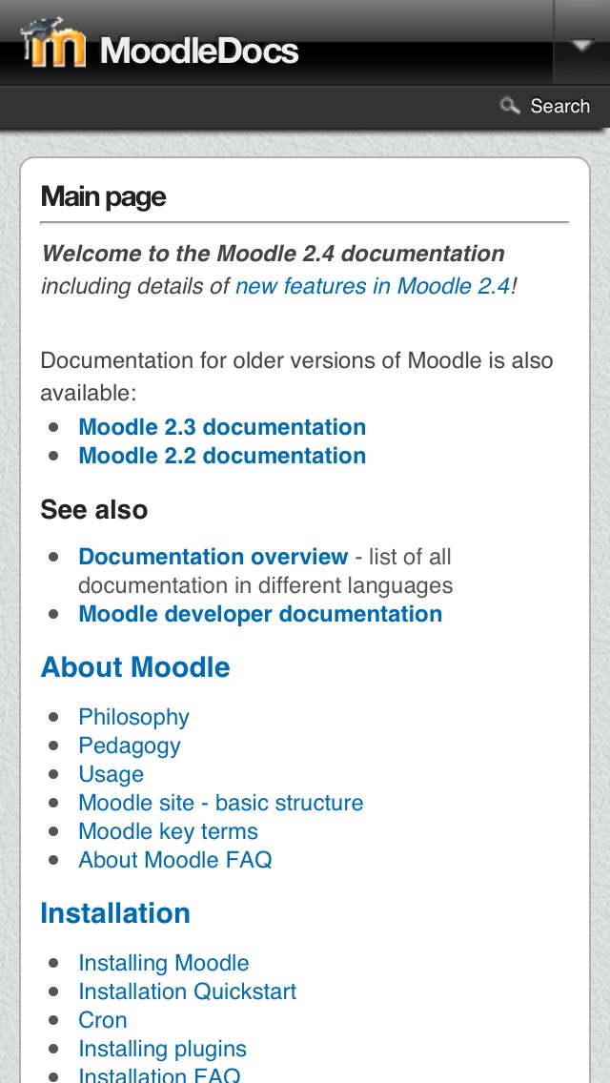Click the Moodle logo icon
Viewport: 610px width, 1083px height.
tap(53, 43)
